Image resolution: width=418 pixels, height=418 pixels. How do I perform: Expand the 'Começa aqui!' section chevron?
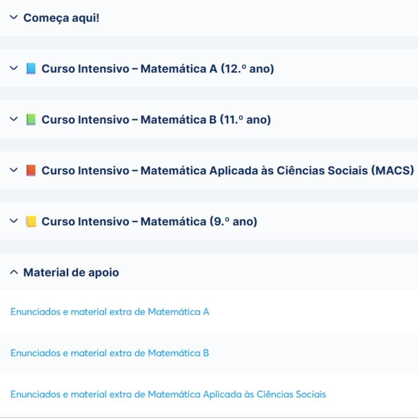click(x=14, y=17)
